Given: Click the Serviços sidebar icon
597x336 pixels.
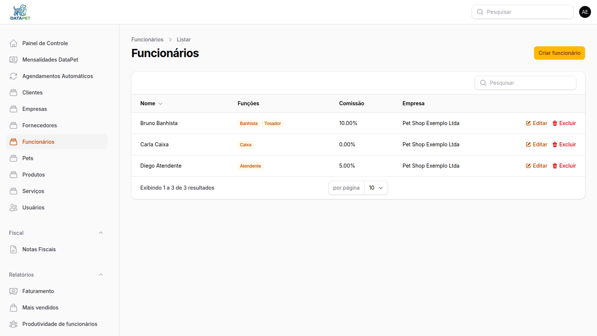Looking at the screenshot, I should click(13, 191).
